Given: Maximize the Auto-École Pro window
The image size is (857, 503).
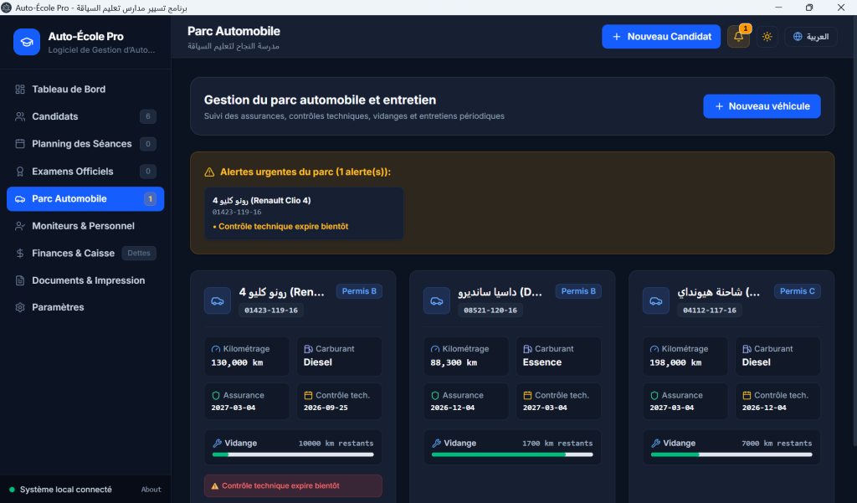Looking at the screenshot, I should (x=809, y=7).
